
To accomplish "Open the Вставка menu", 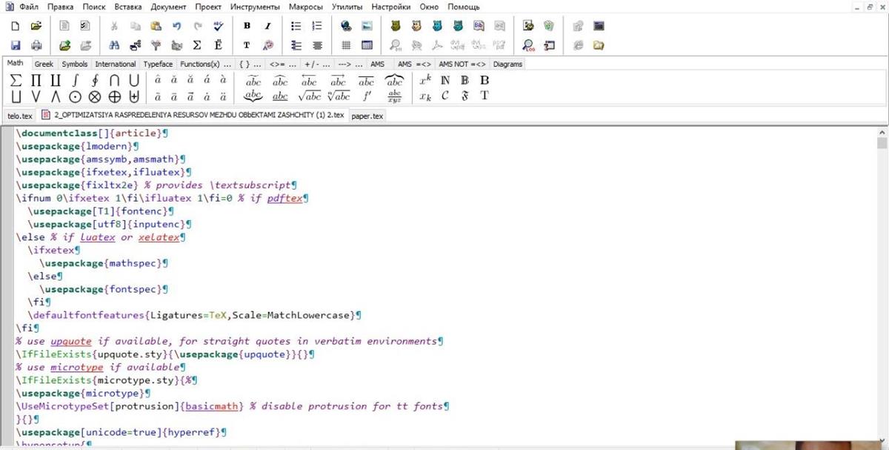I will tap(129, 7).
